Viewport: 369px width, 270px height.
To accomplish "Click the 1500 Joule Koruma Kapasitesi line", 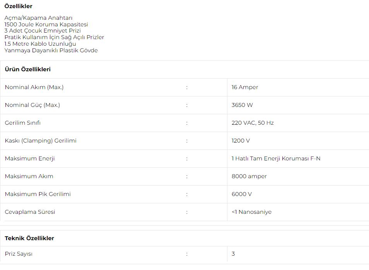I will [46, 24].
